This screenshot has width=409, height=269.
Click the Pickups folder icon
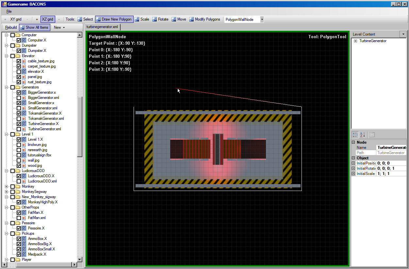point(18,233)
